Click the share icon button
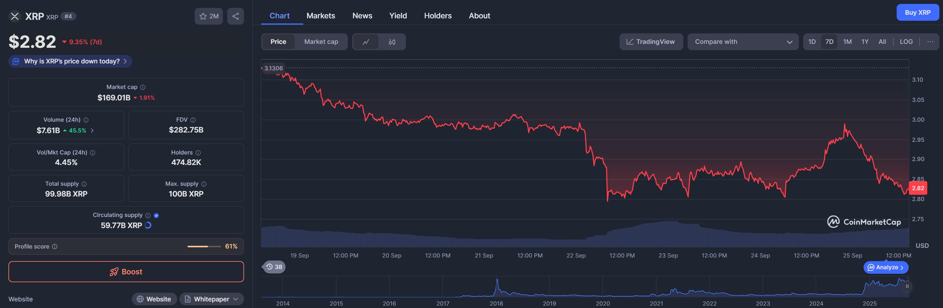 (235, 16)
